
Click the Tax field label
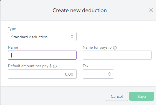pos(85,66)
